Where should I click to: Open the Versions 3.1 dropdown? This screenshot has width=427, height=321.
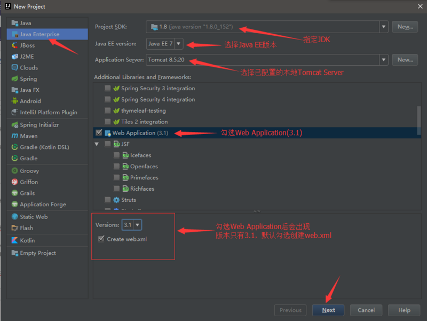(x=138, y=225)
